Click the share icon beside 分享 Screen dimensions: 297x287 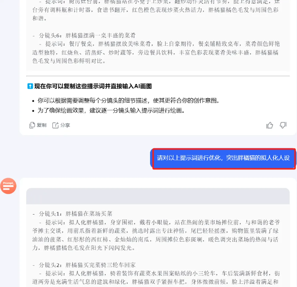[x=55, y=125]
